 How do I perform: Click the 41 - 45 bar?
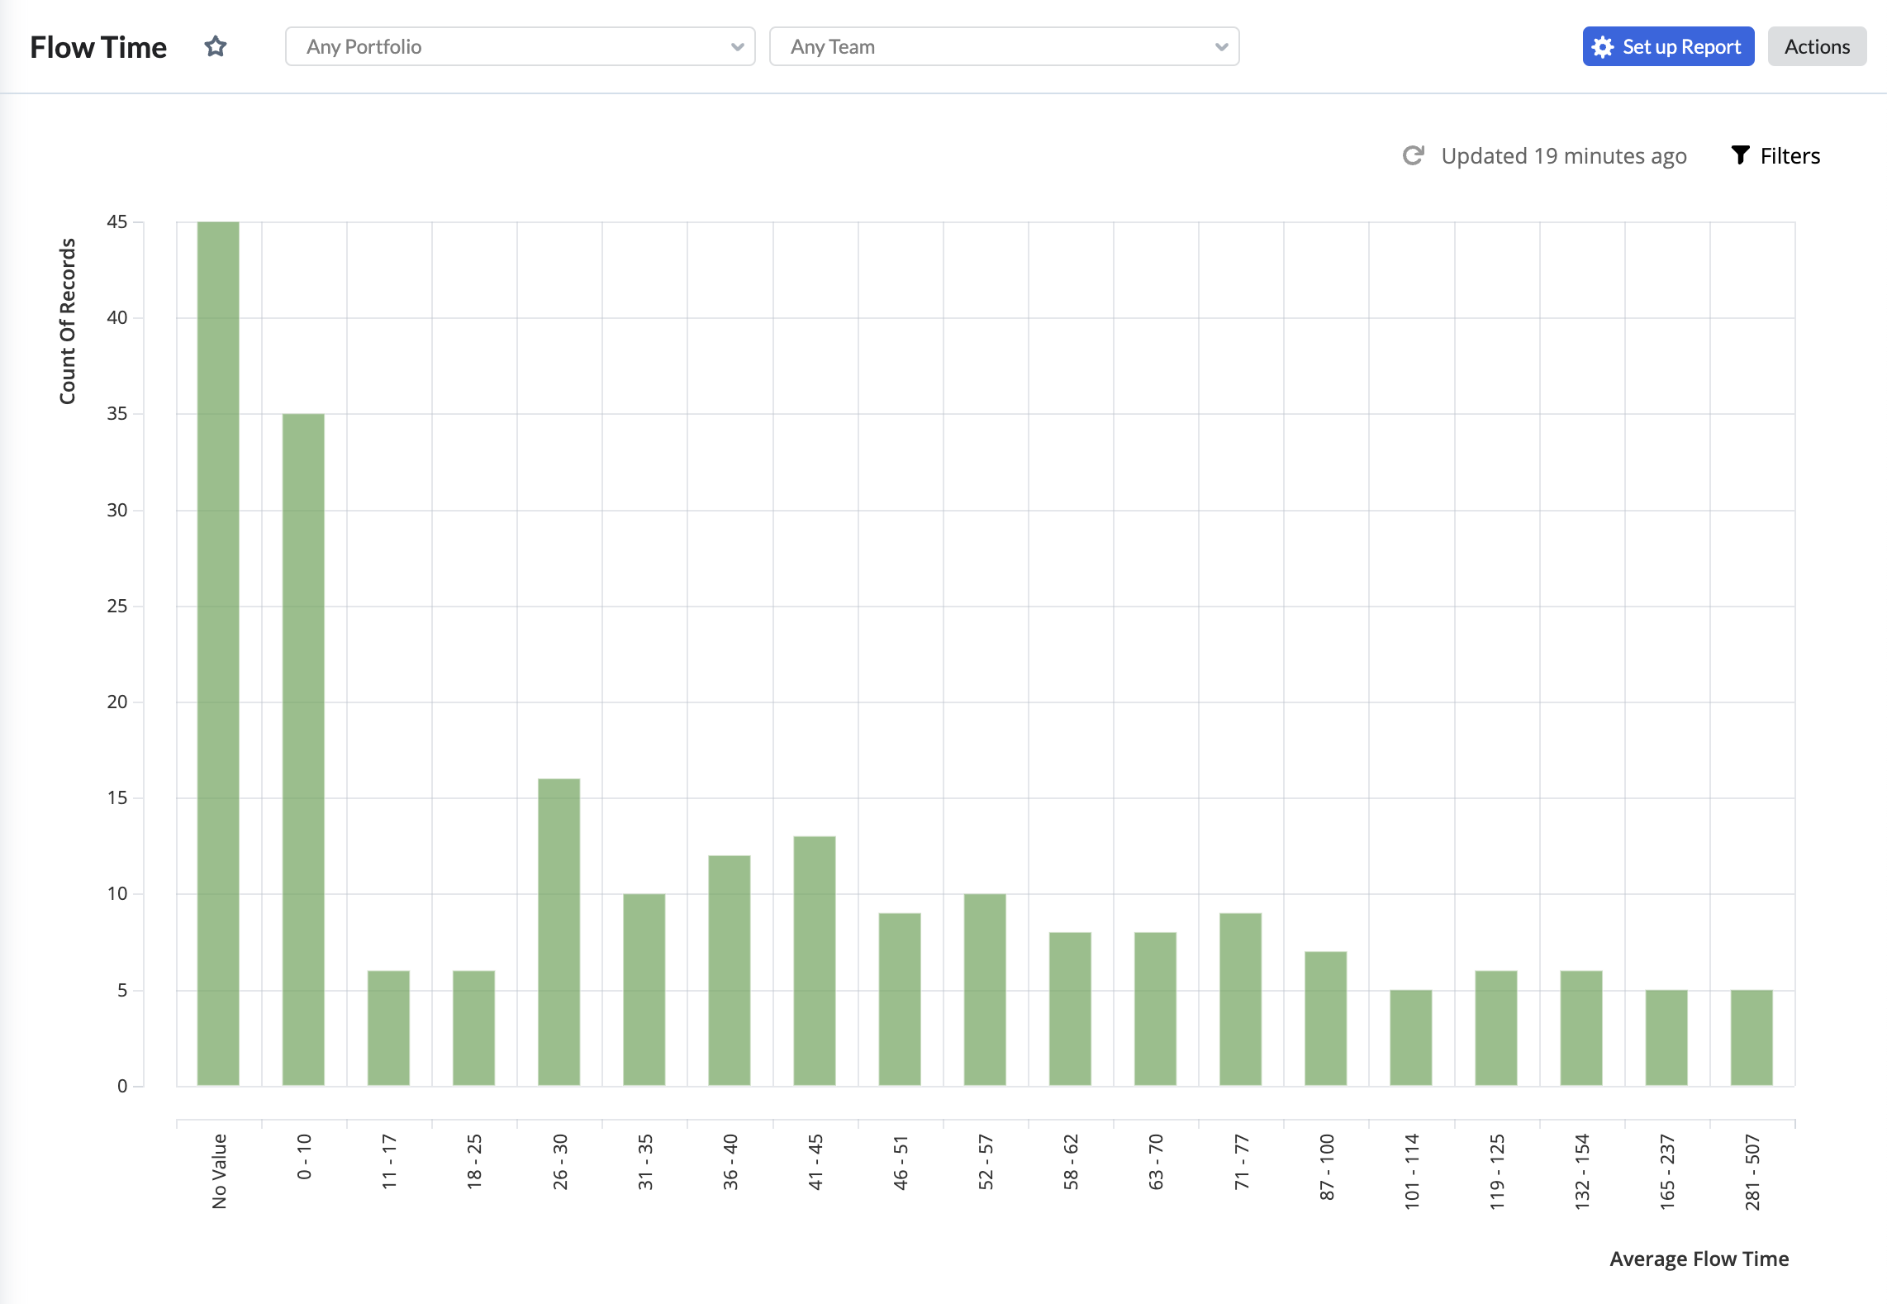[815, 961]
